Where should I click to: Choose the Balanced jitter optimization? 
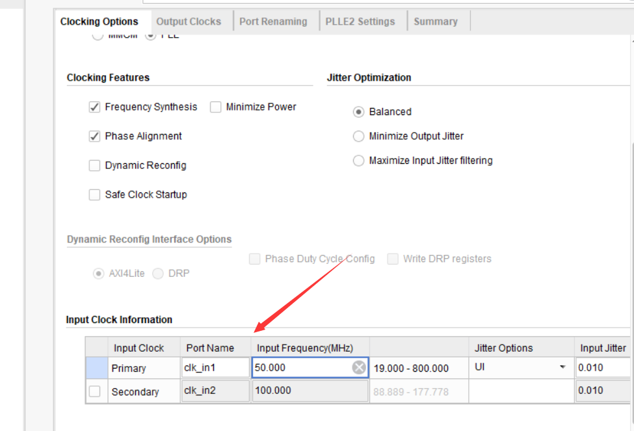358,111
